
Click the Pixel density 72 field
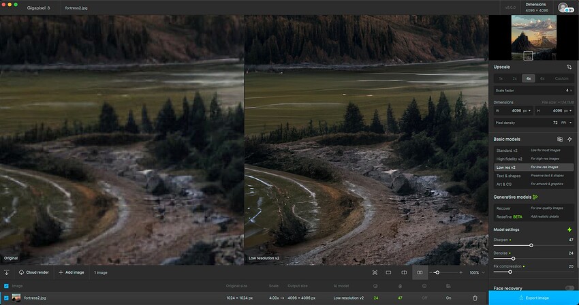[x=533, y=123]
